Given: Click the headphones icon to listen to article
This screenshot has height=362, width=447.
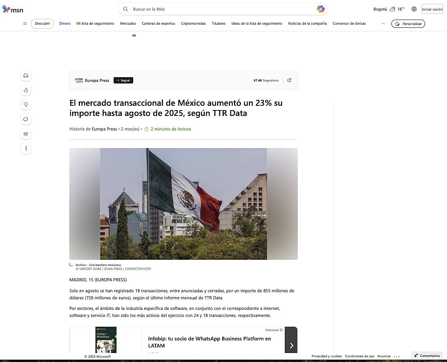Looking at the screenshot, I should point(26,76).
